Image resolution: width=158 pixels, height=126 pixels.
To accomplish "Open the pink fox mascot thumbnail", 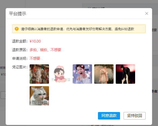I will pyautogui.click(x=104, y=74).
